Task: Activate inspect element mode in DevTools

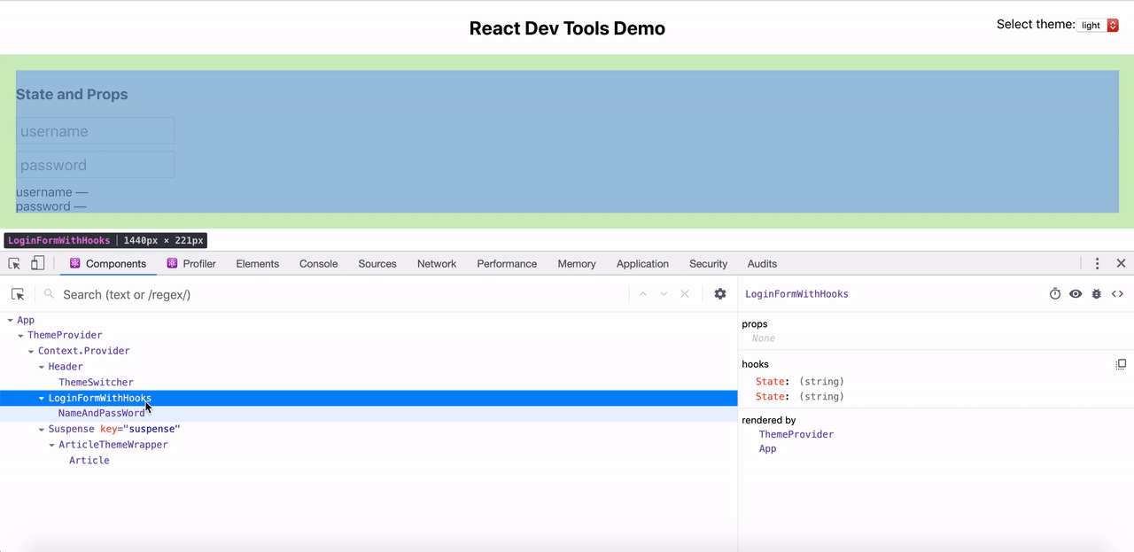Action: coord(13,263)
